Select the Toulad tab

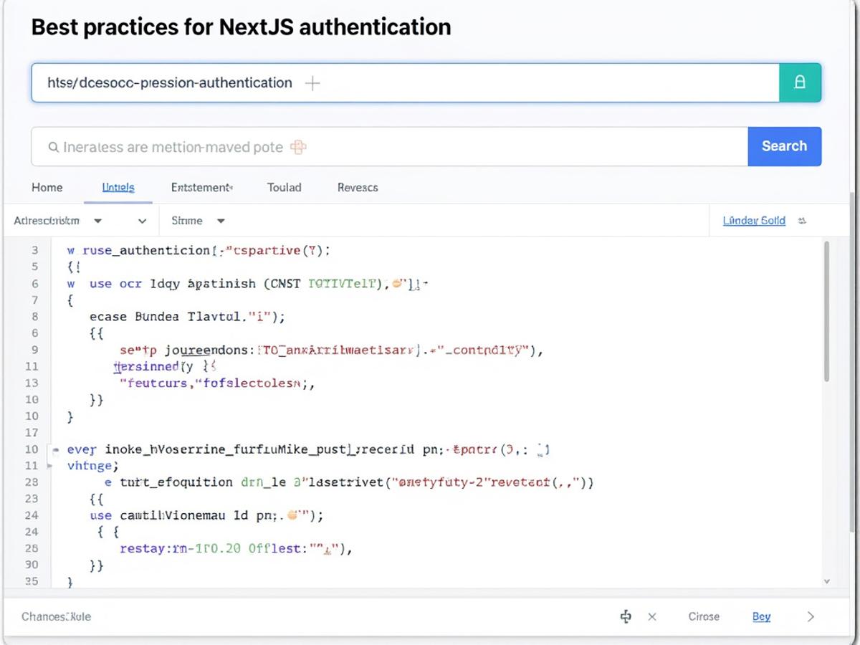284,188
